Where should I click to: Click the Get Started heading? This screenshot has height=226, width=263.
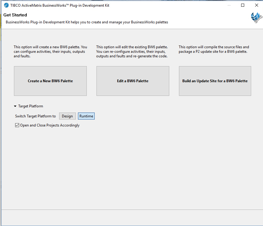[x=15, y=15]
